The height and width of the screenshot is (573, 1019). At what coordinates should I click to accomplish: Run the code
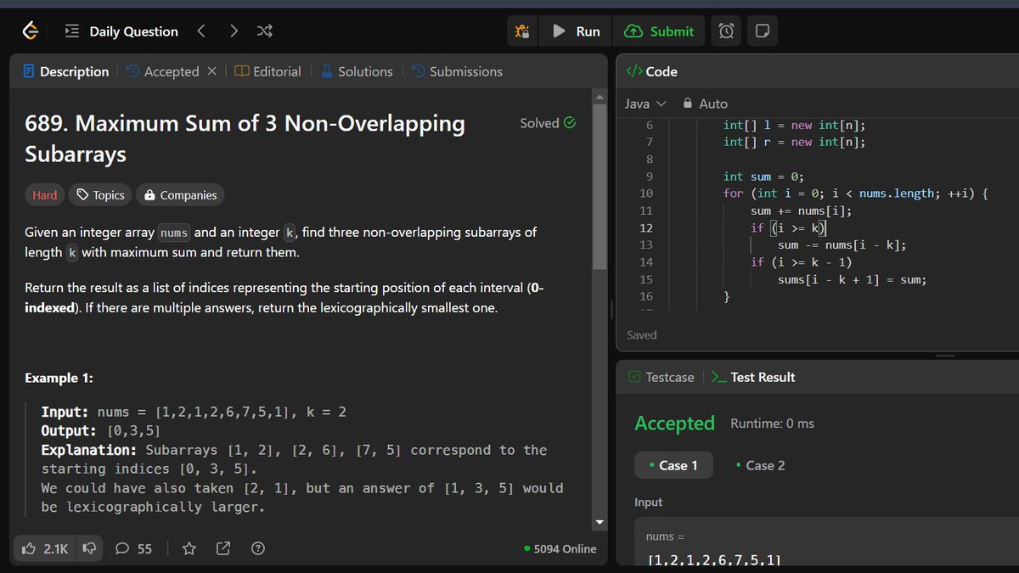(x=577, y=31)
